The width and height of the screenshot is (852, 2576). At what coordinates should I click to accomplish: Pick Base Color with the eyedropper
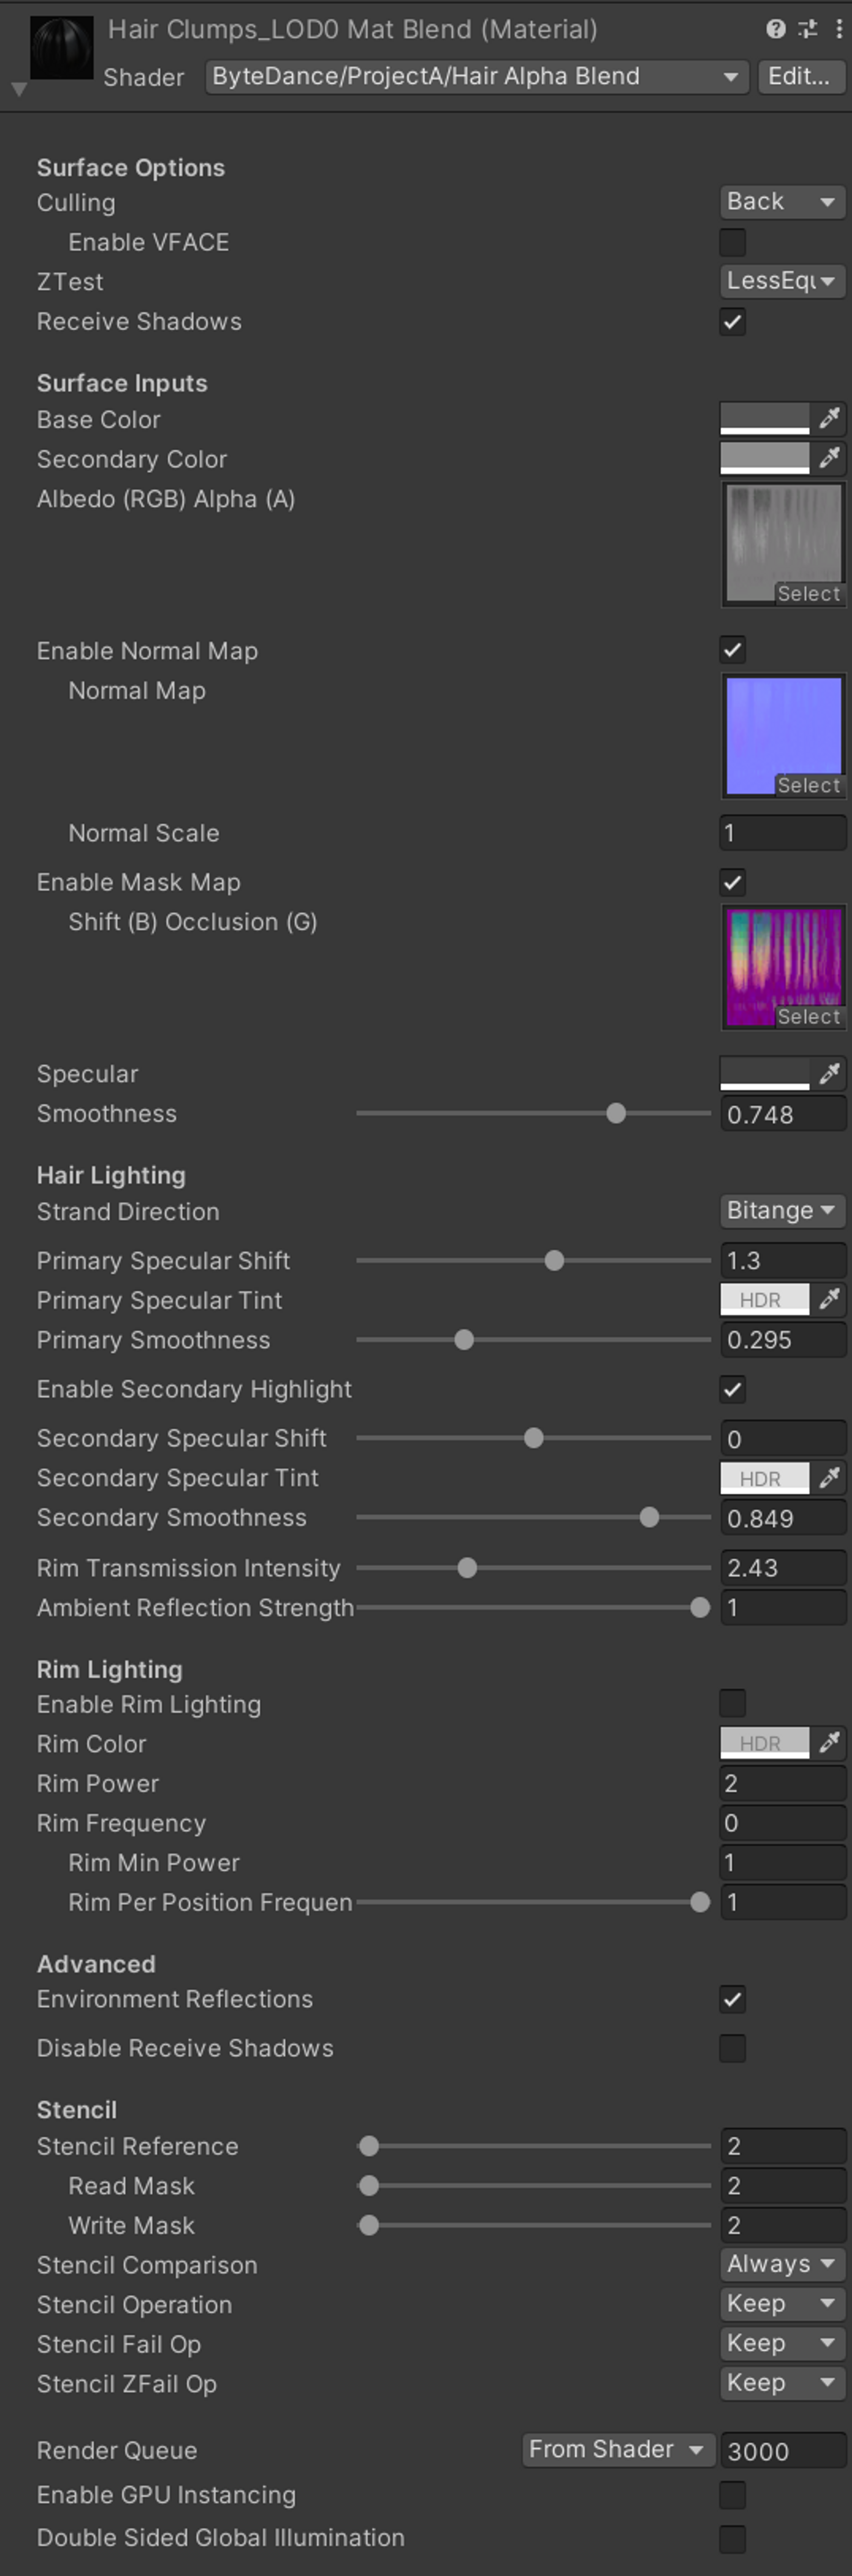click(x=829, y=418)
